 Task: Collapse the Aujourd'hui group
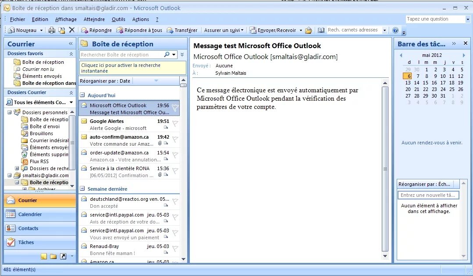coord(82,95)
